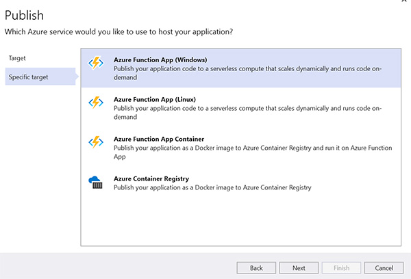Click the Docker image to Azure Function App description
This screenshot has width=411, height=279.
(x=253, y=152)
